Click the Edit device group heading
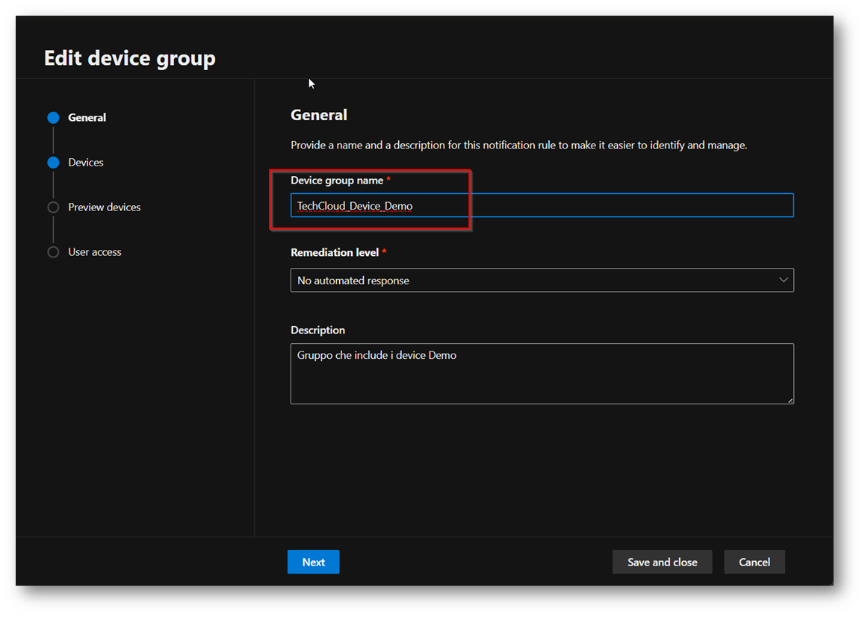The height and width of the screenshot is (617, 865). 130,58
